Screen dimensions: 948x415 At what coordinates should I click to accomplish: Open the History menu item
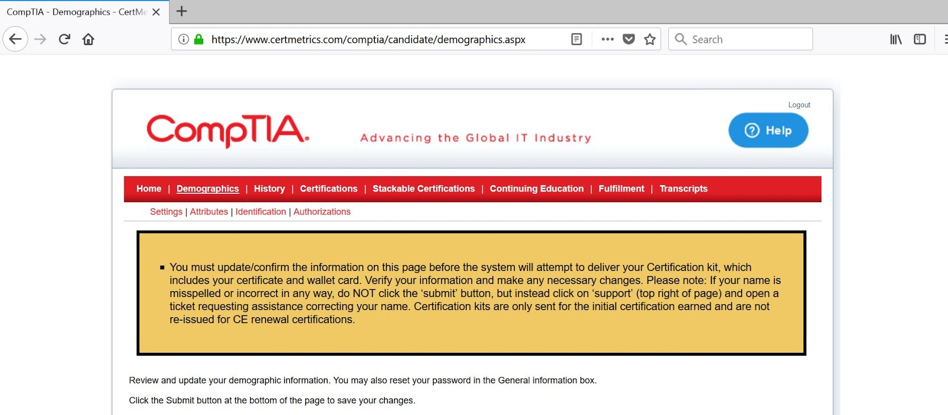[x=270, y=189]
